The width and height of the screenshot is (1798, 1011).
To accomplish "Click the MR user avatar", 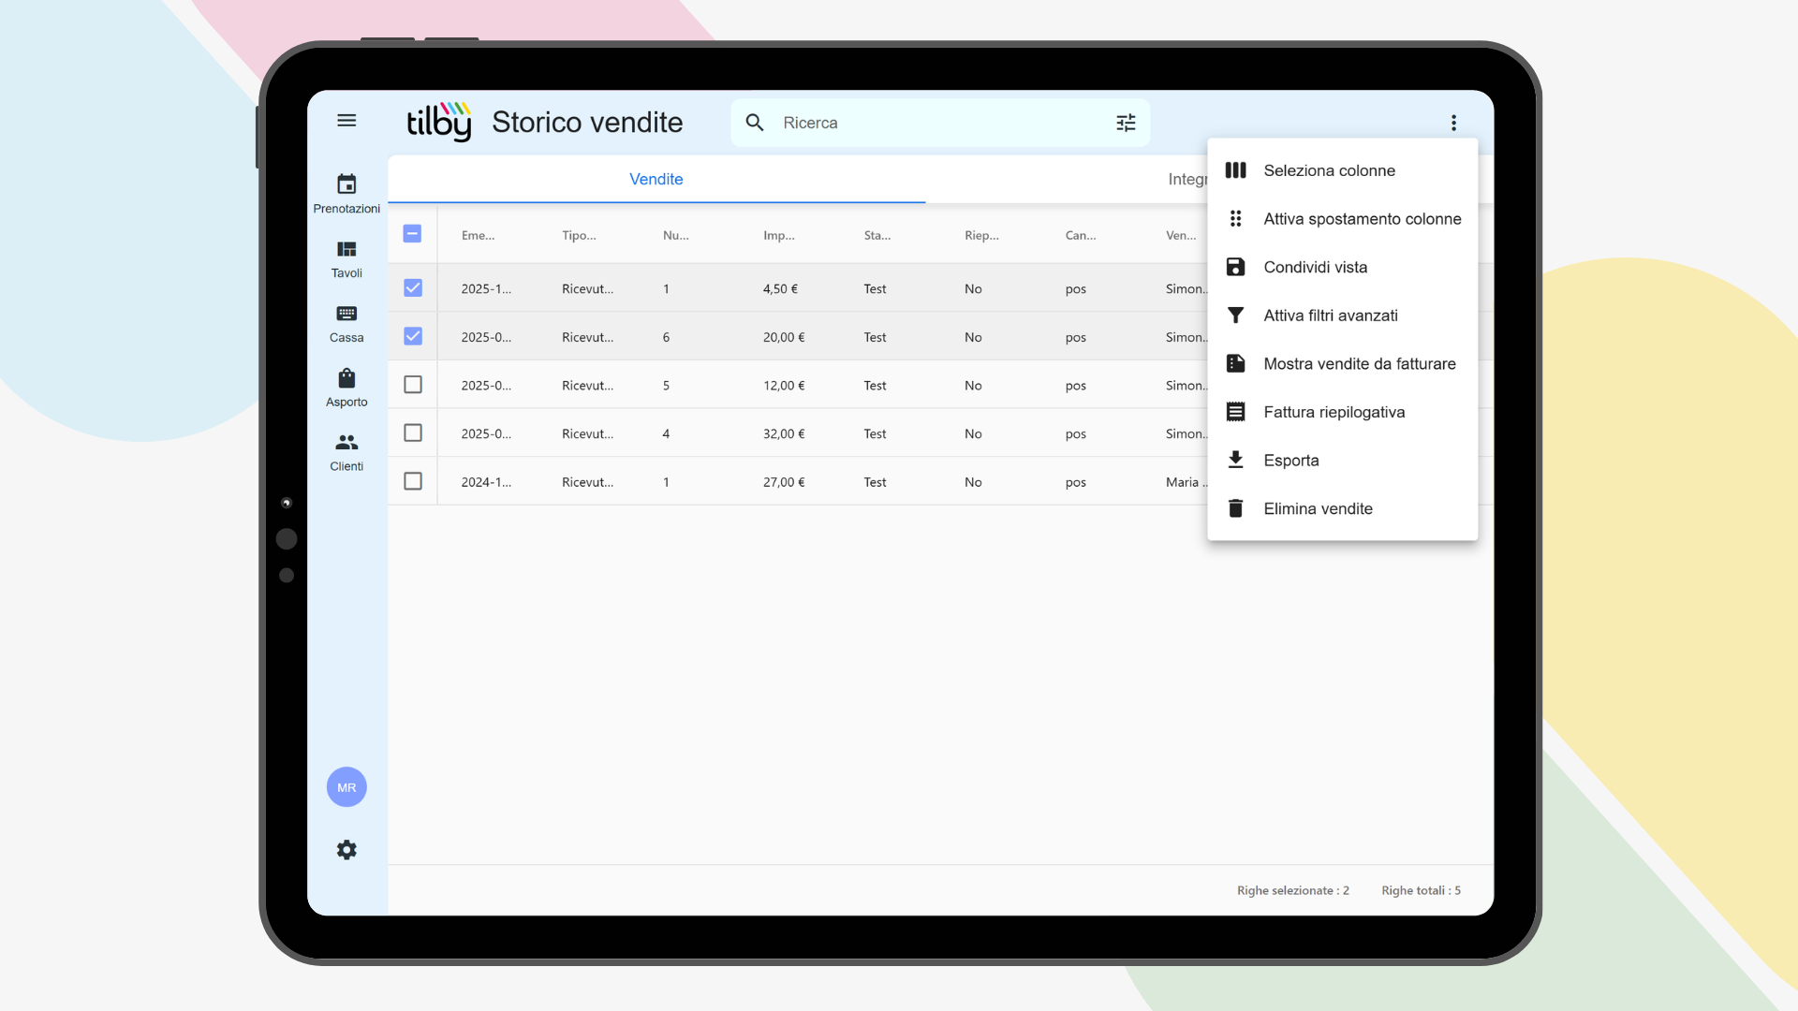I will pos(346,787).
